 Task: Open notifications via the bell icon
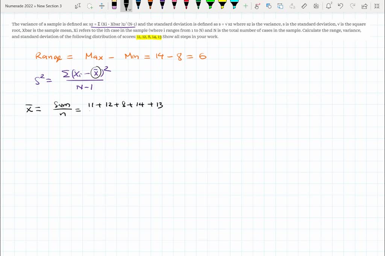[328, 6]
